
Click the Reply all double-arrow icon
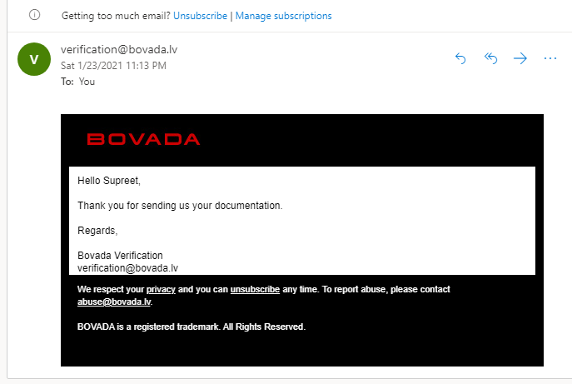[490, 58]
